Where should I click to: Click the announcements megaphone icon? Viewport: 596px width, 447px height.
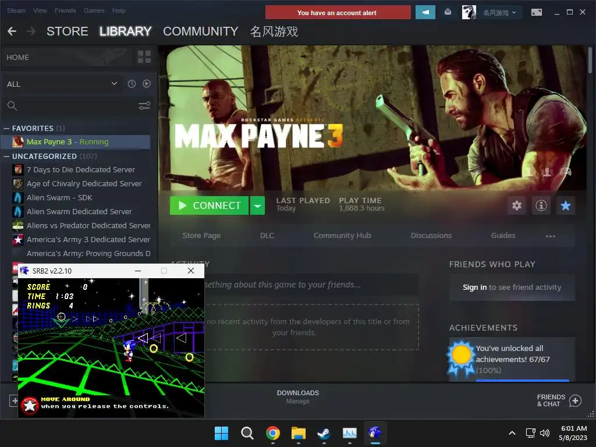point(425,12)
